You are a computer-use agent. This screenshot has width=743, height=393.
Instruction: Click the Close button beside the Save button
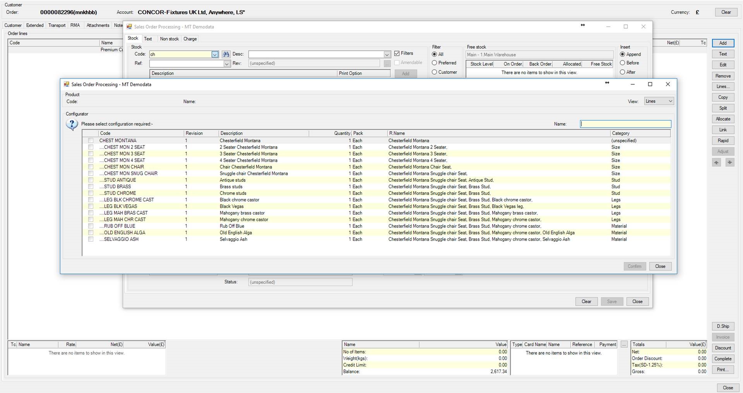[637, 301]
